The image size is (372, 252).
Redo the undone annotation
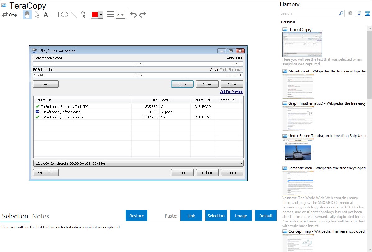pyautogui.click(x=143, y=15)
